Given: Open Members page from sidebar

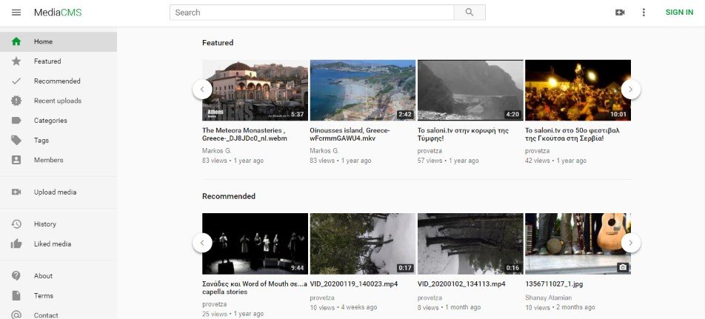Looking at the screenshot, I should (x=59, y=160).
